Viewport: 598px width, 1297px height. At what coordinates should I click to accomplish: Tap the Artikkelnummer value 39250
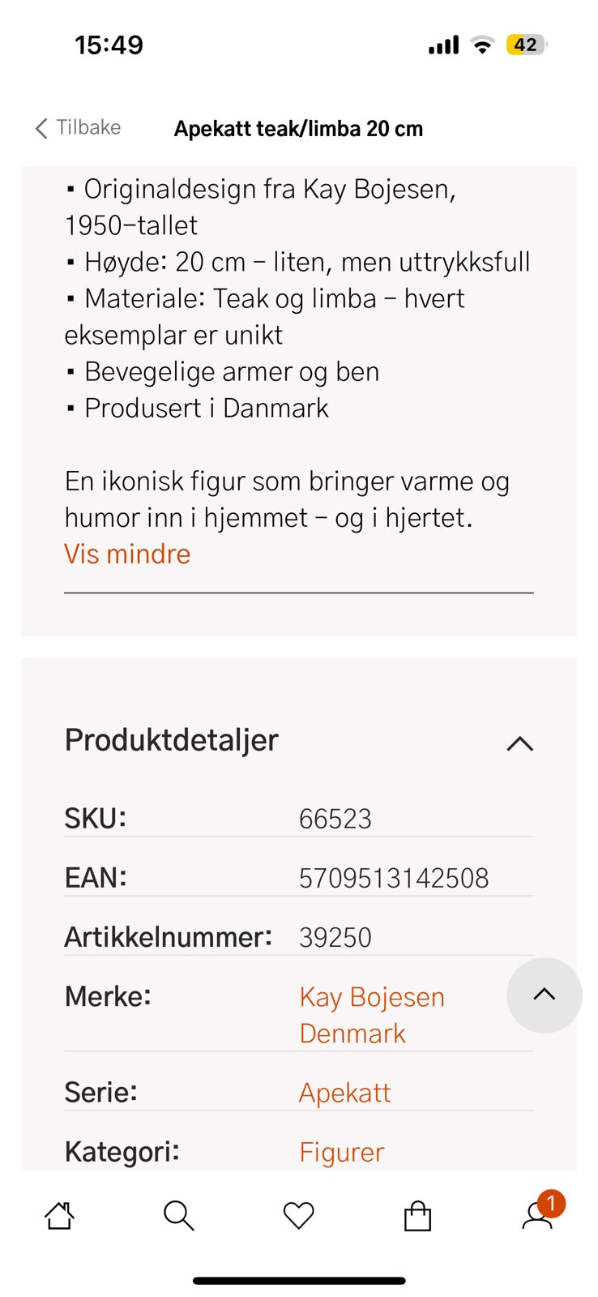tap(335, 937)
